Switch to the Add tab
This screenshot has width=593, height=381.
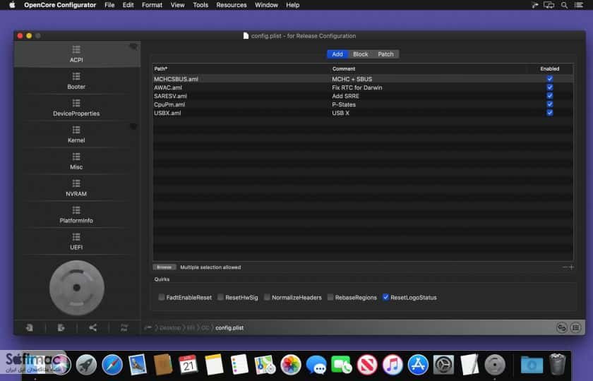click(x=337, y=54)
